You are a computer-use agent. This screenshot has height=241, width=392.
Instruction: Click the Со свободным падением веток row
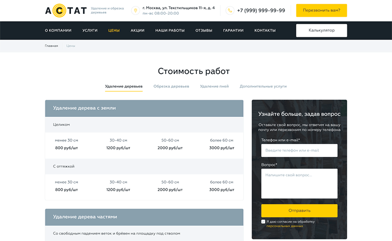(144, 234)
